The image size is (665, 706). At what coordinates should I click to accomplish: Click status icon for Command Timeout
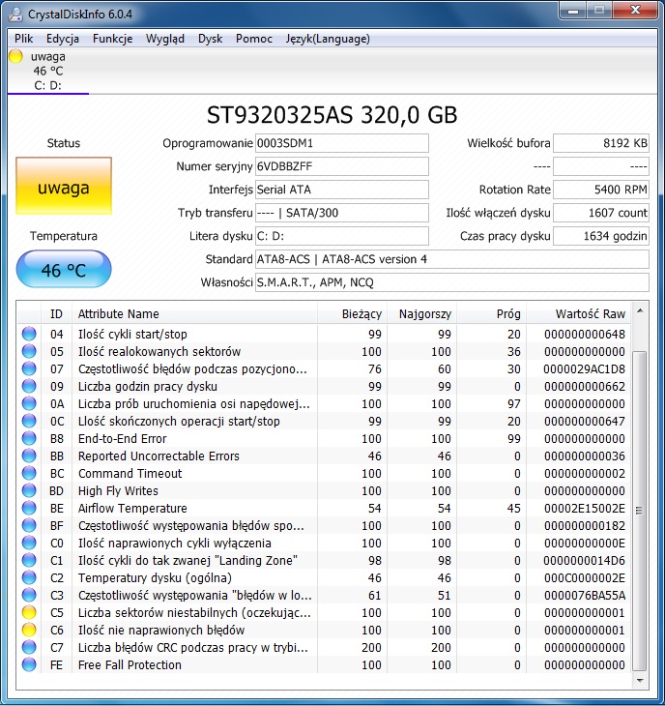pos(29,473)
